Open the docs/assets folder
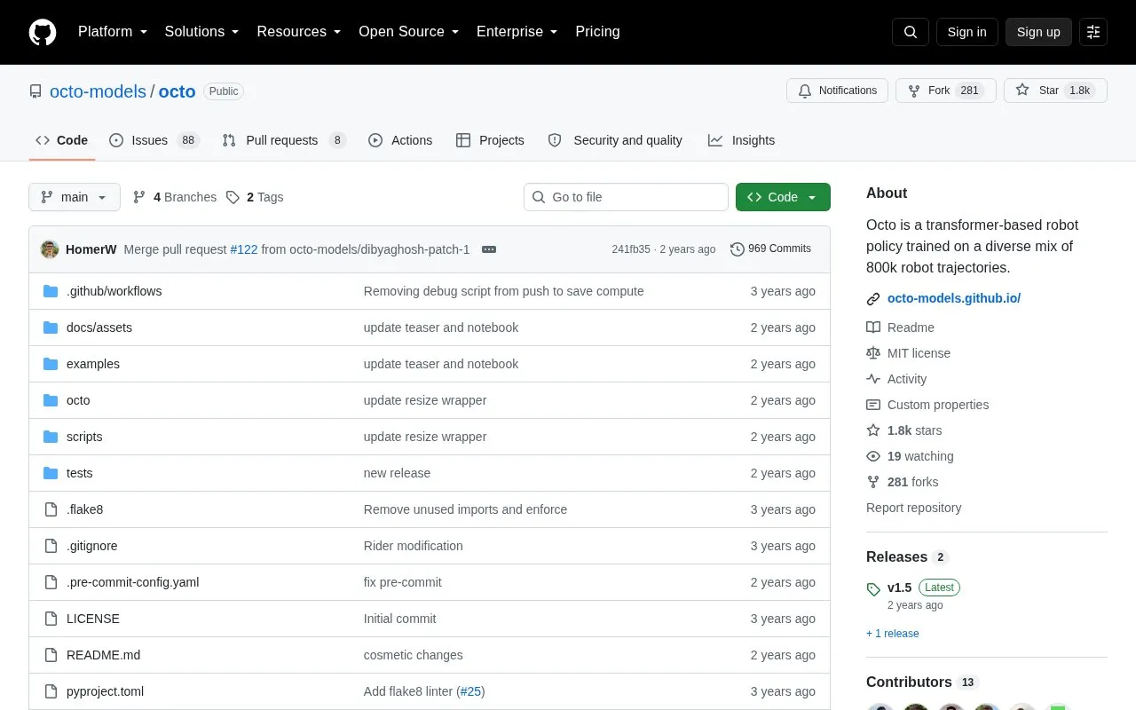The width and height of the screenshot is (1136, 710). point(99,327)
